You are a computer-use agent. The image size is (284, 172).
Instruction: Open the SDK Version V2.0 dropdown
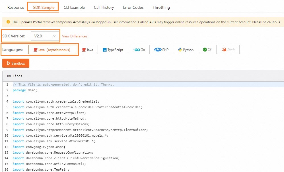(45, 36)
